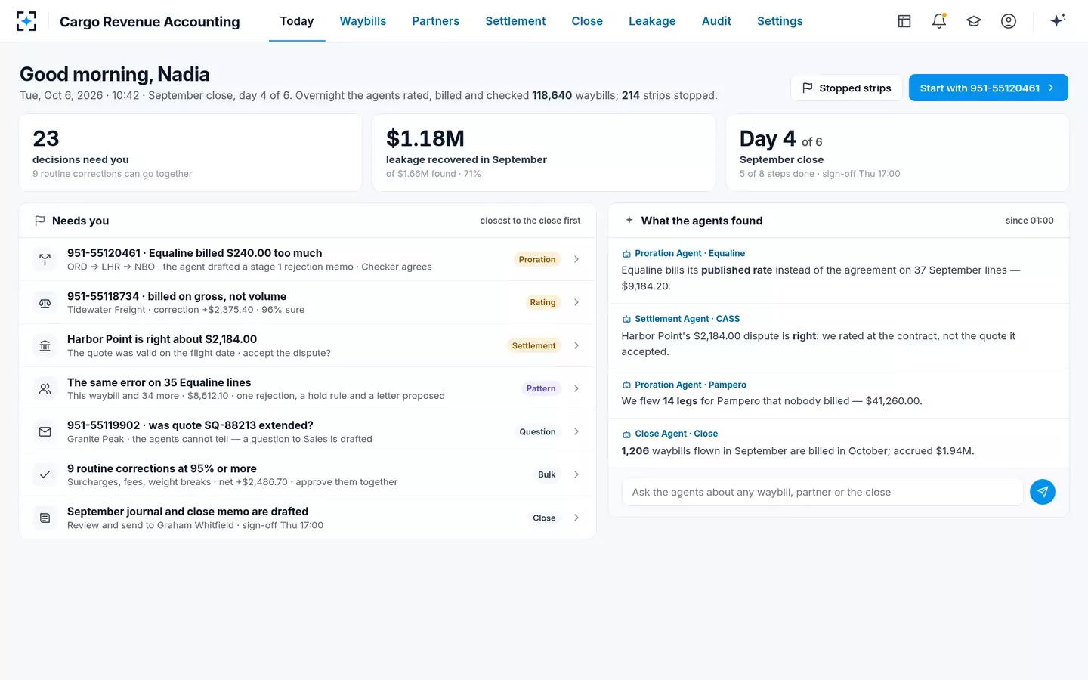Open the $1.18M leakage recovered card
The image size is (1088, 680).
pos(544,153)
